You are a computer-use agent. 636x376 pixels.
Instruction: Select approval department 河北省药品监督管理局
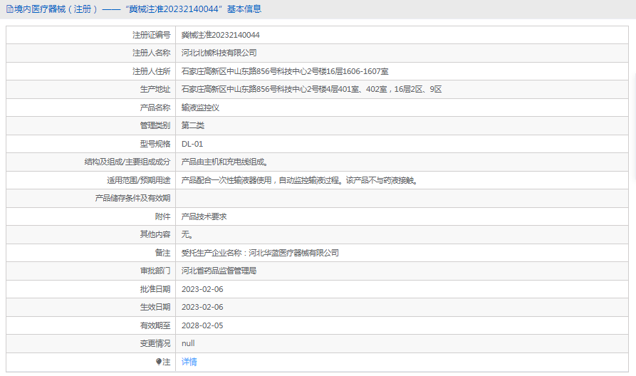pyautogui.click(x=219, y=271)
